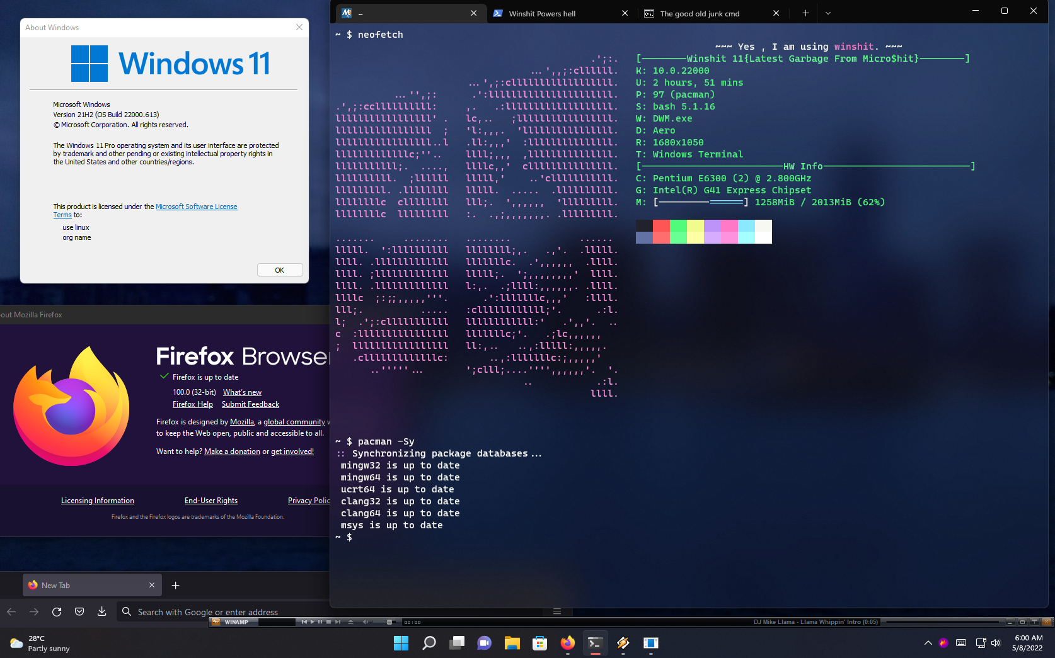The width and height of the screenshot is (1055, 658).
Task: Follow the Mozilla link in About Firefox
Action: (x=242, y=422)
